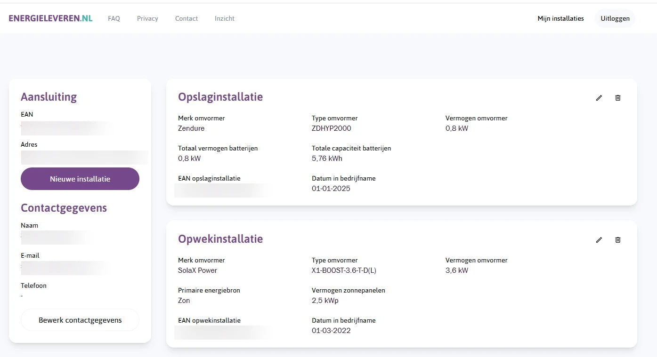Click Bewerk contactgegevens button
This screenshot has width=657, height=357.
coord(80,320)
